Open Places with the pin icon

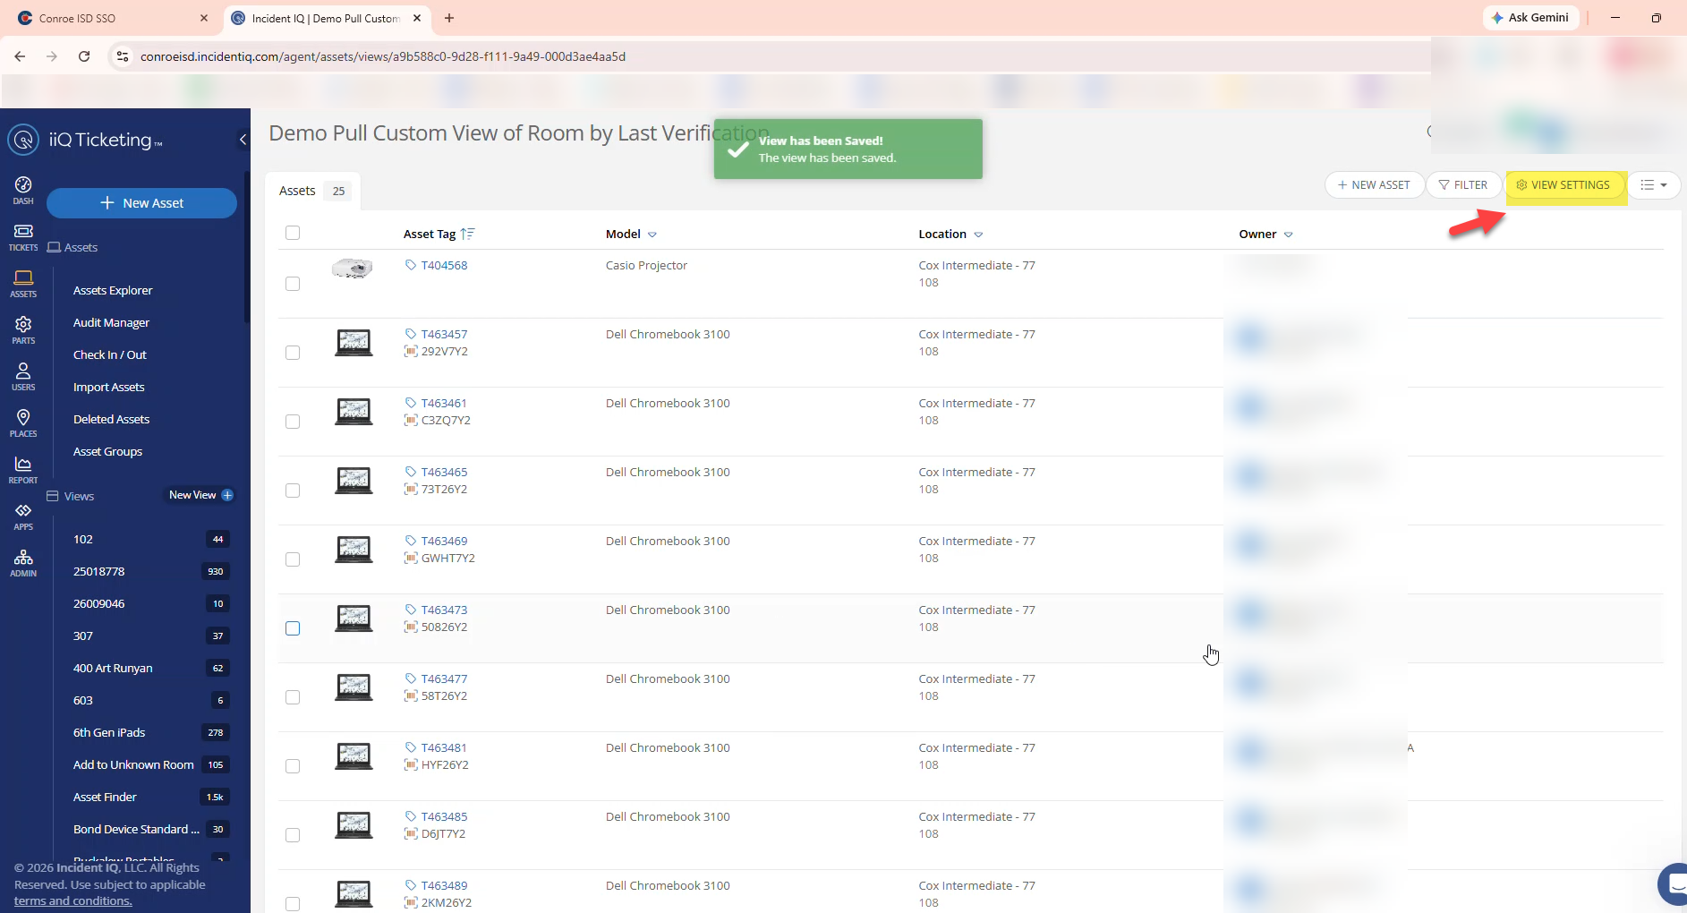[x=23, y=422]
